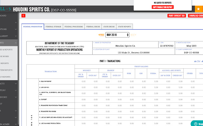Click the Houdini Spirits Co. header title
203x126 pixels.
pos(31,9)
